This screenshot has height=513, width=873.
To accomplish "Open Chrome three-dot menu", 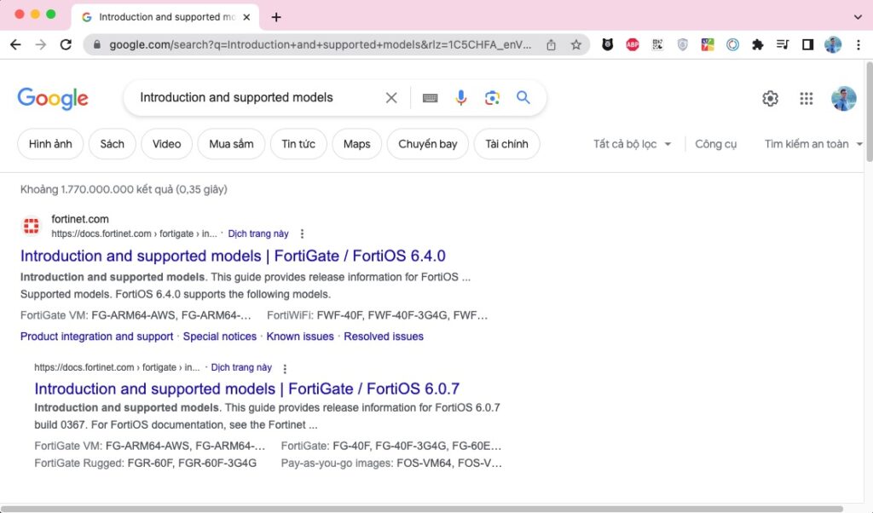I will click(x=858, y=44).
